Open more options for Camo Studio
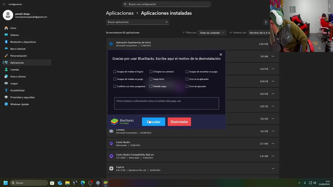333x187 pixels. coord(273,144)
